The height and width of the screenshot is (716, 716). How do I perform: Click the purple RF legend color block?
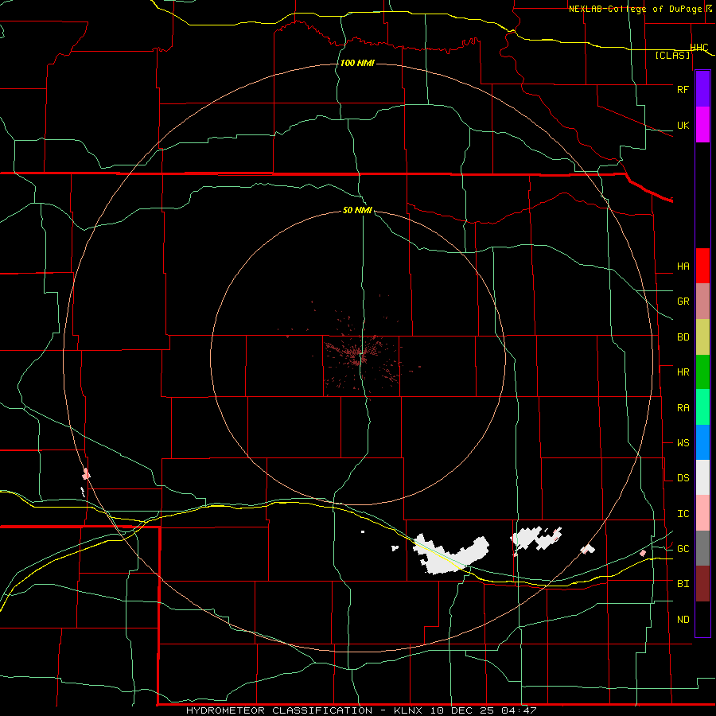702,89
